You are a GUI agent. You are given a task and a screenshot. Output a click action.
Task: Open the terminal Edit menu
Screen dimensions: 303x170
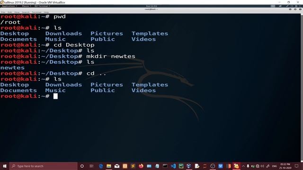9,12
